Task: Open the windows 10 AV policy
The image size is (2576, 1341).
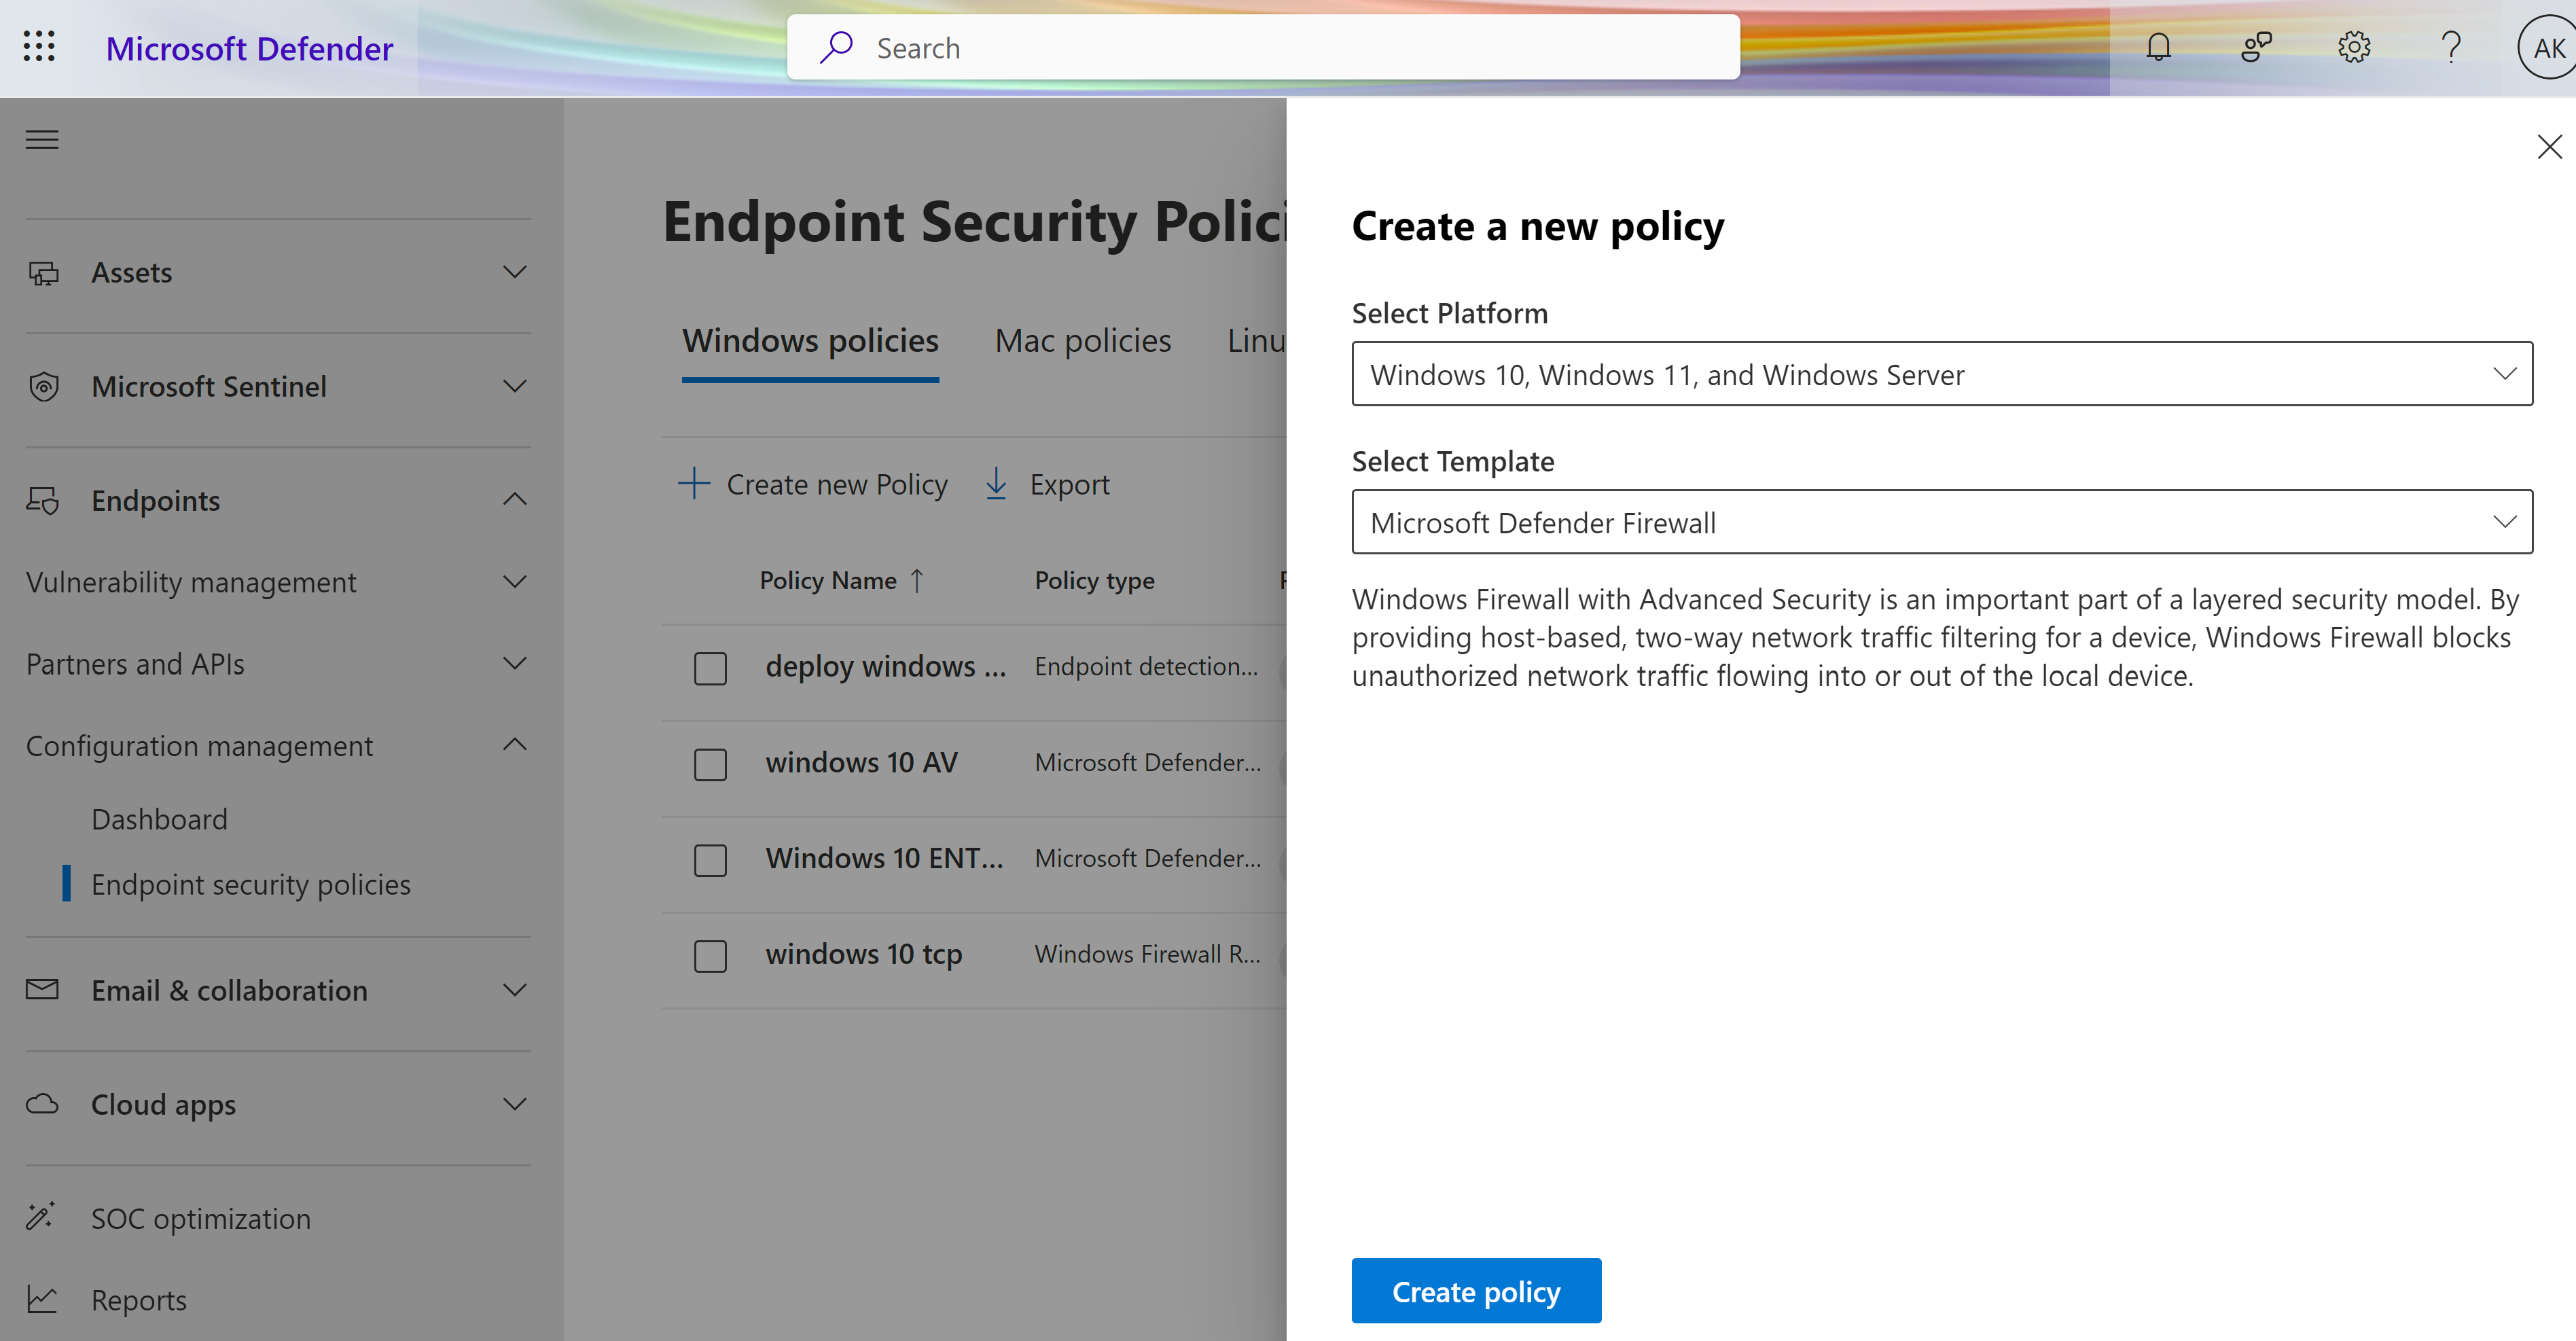Action: tap(861, 763)
